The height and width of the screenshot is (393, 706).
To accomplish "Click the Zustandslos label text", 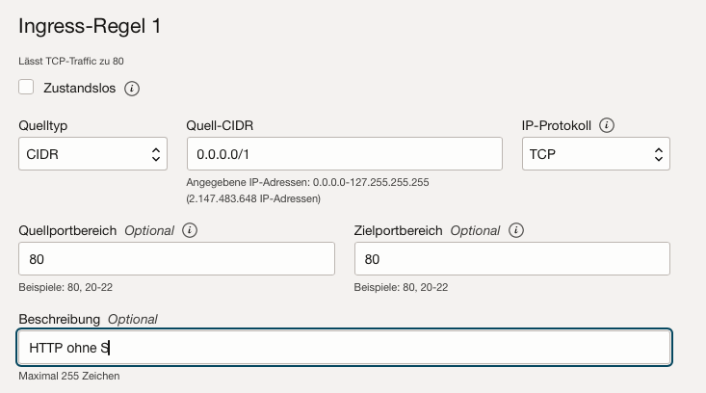I will click(x=79, y=89).
